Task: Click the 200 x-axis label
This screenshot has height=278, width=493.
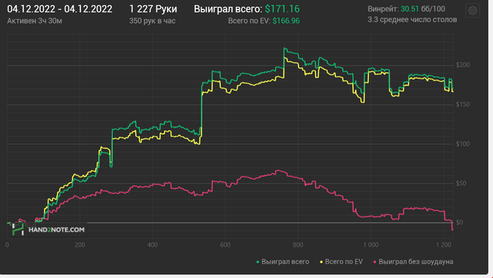Action: (80, 245)
